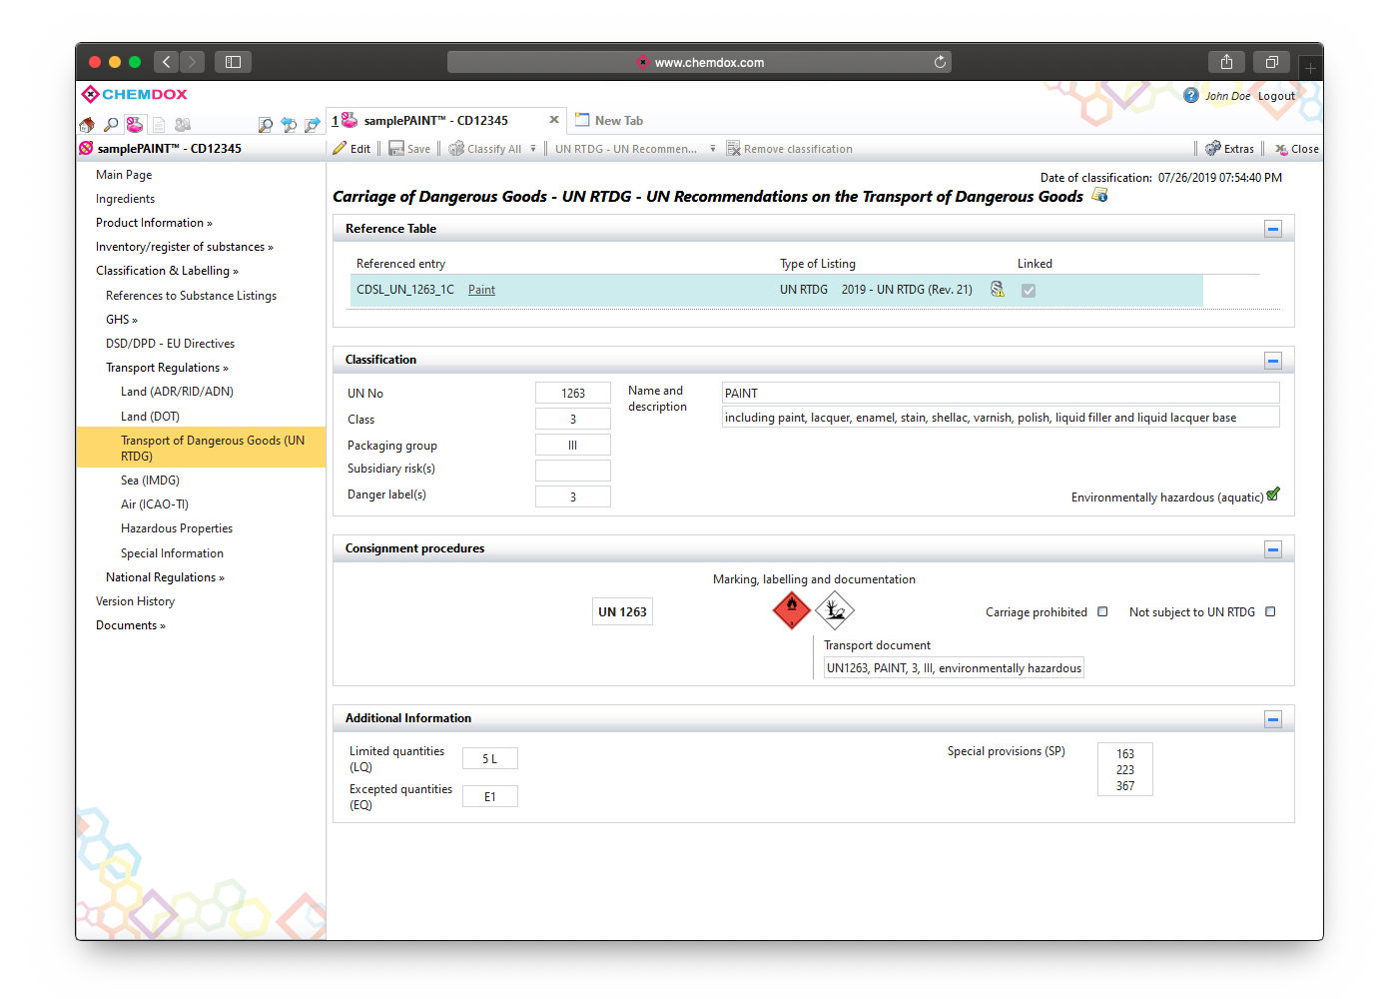Open DSD/DPD - EU Directives

[x=170, y=344]
